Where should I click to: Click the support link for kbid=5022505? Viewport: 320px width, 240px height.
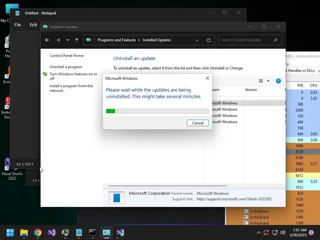coord(234,199)
